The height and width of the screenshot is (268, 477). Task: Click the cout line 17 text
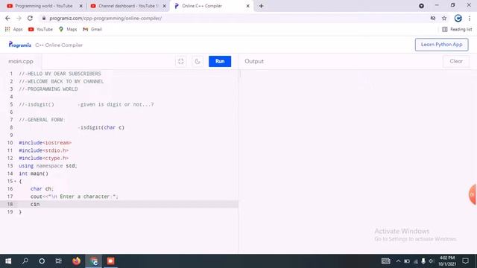(x=75, y=197)
